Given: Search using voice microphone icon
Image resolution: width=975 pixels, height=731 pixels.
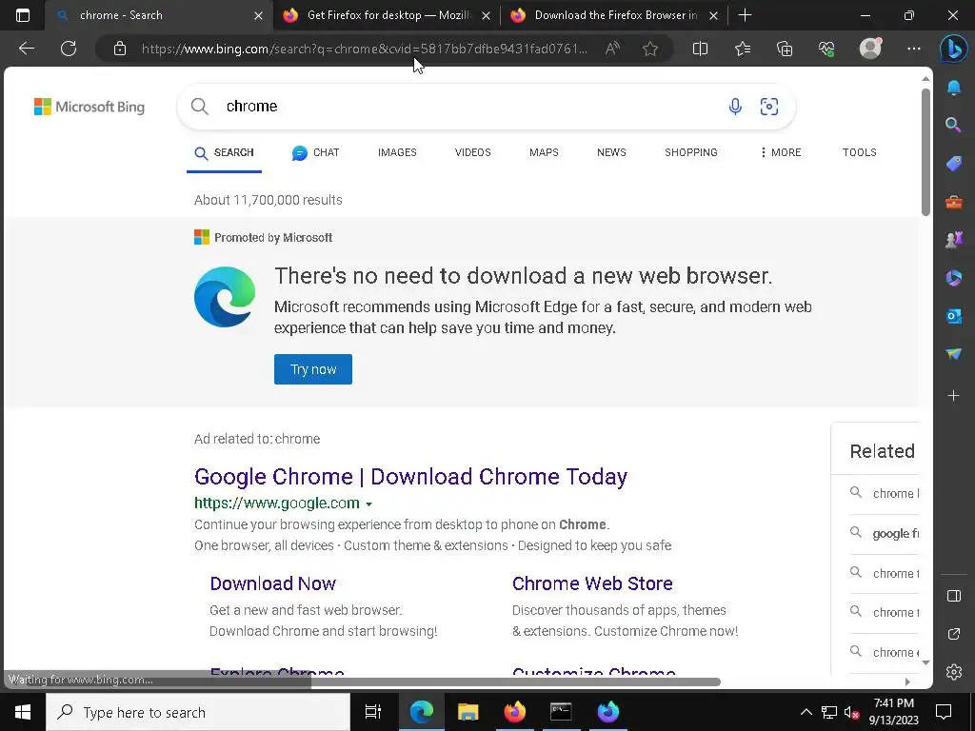Looking at the screenshot, I should pyautogui.click(x=735, y=107).
